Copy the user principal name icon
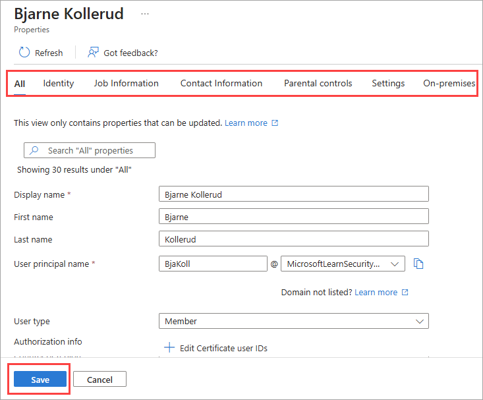483x400 pixels. [418, 264]
